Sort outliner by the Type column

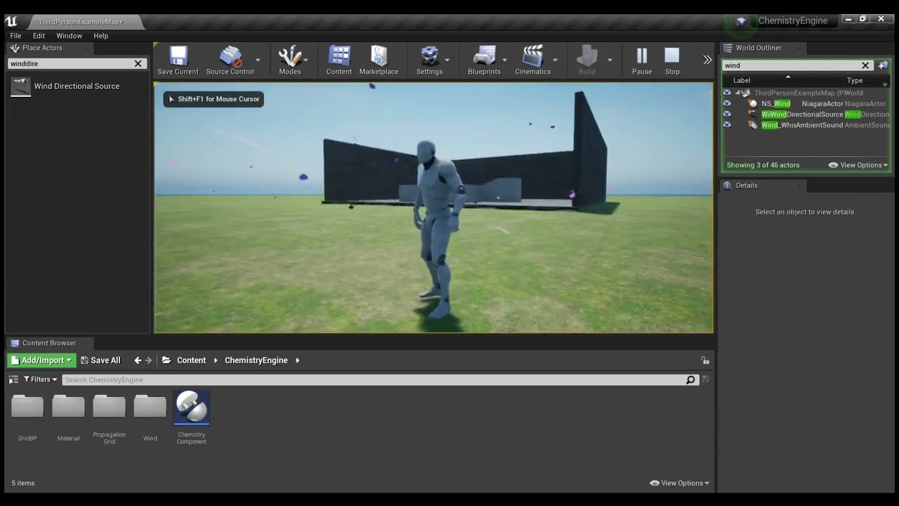[854, 80]
